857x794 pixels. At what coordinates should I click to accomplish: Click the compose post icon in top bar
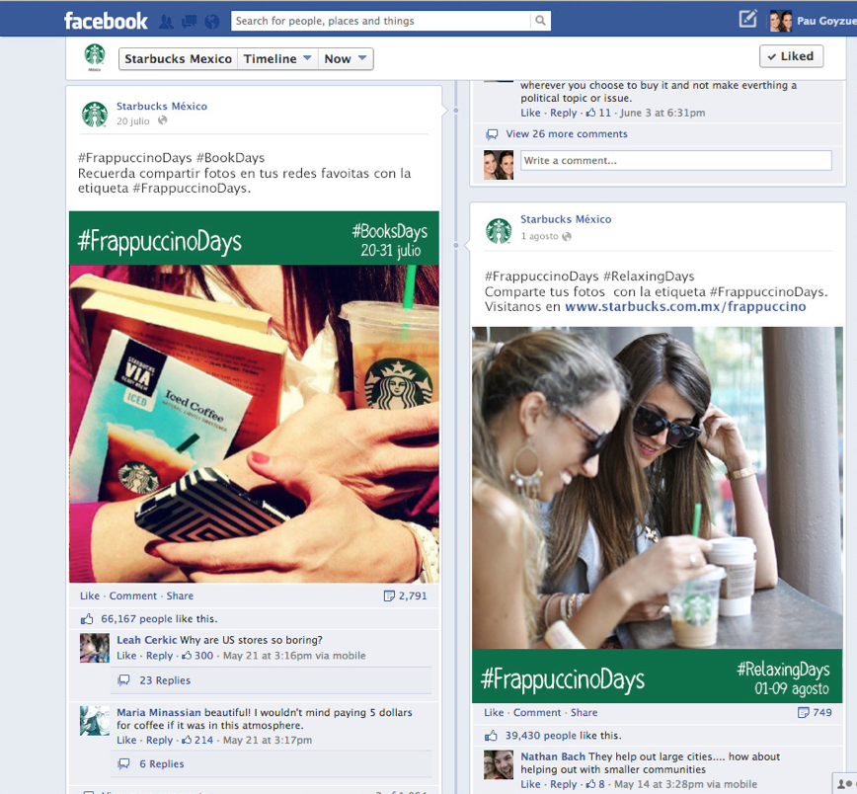click(747, 19)
